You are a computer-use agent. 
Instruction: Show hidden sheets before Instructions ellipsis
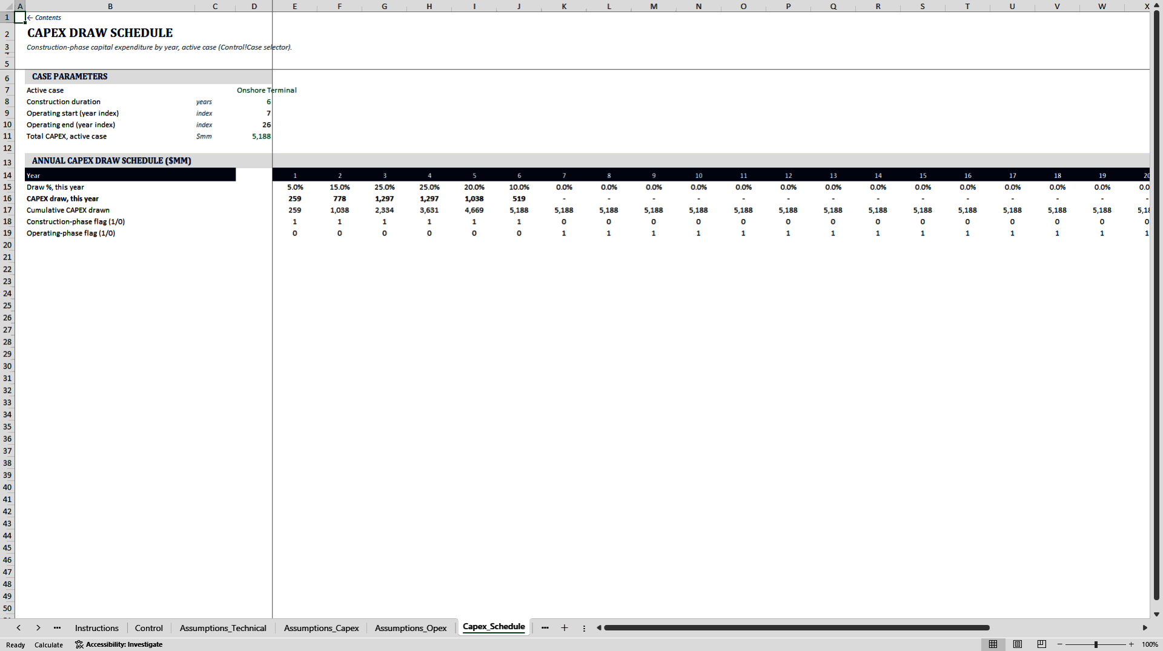click(57, 628)
